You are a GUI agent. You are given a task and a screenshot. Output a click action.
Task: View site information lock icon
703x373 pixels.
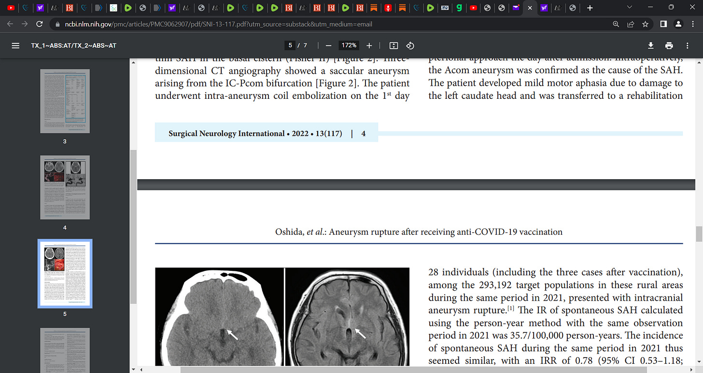tap(57, 24)
